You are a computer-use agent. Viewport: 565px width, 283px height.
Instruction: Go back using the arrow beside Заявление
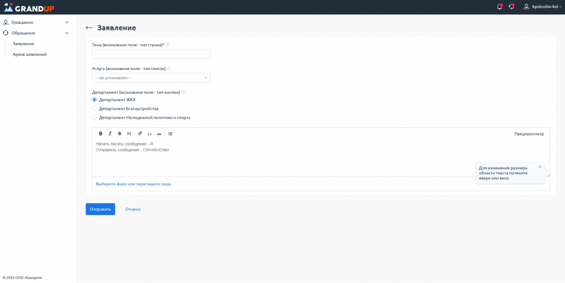pyautogui.click(x=89, y=28)
